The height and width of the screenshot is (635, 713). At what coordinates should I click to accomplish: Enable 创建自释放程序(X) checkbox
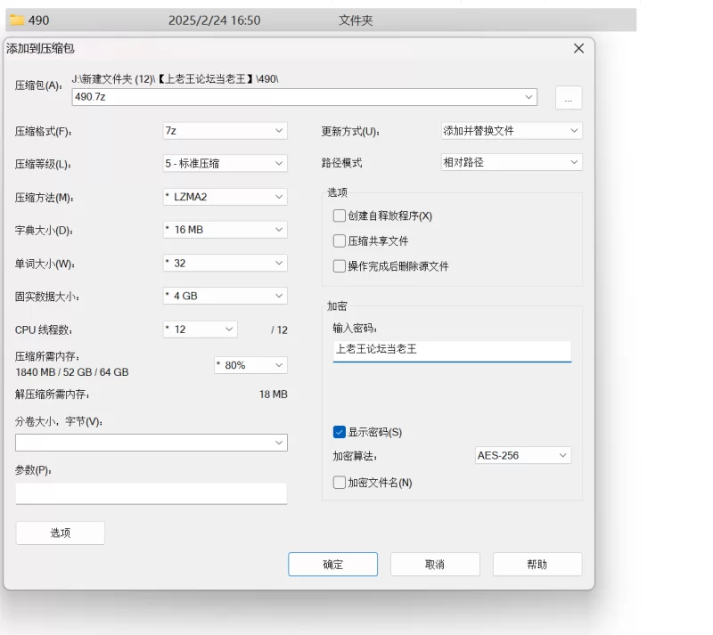click(340, 216)
